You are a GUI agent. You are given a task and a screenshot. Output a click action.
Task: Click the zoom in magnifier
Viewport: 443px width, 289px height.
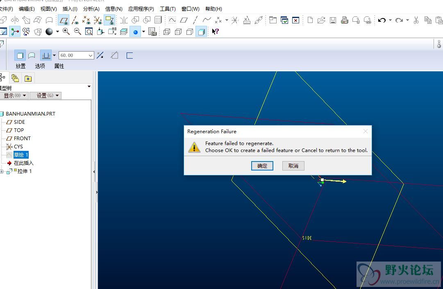coord(66,32)
